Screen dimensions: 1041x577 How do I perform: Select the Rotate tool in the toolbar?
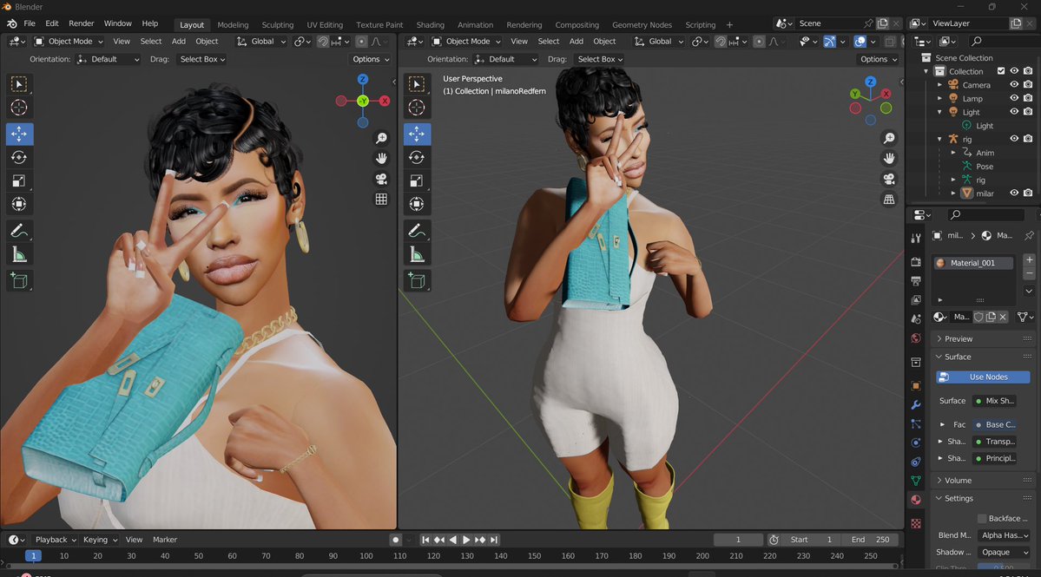point(18,157)
